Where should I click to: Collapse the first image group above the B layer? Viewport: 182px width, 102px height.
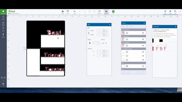[x=122, y=30]
